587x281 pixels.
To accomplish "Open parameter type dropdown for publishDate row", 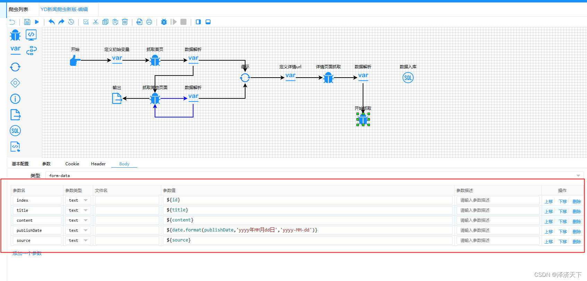I will (78, 230).
